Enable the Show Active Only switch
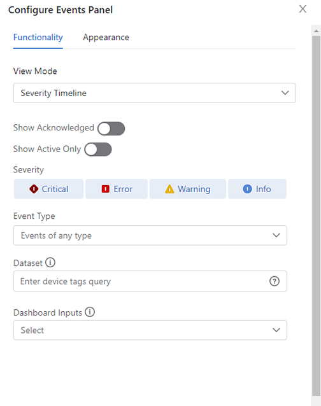321x406 pixels. click(98, 150)
